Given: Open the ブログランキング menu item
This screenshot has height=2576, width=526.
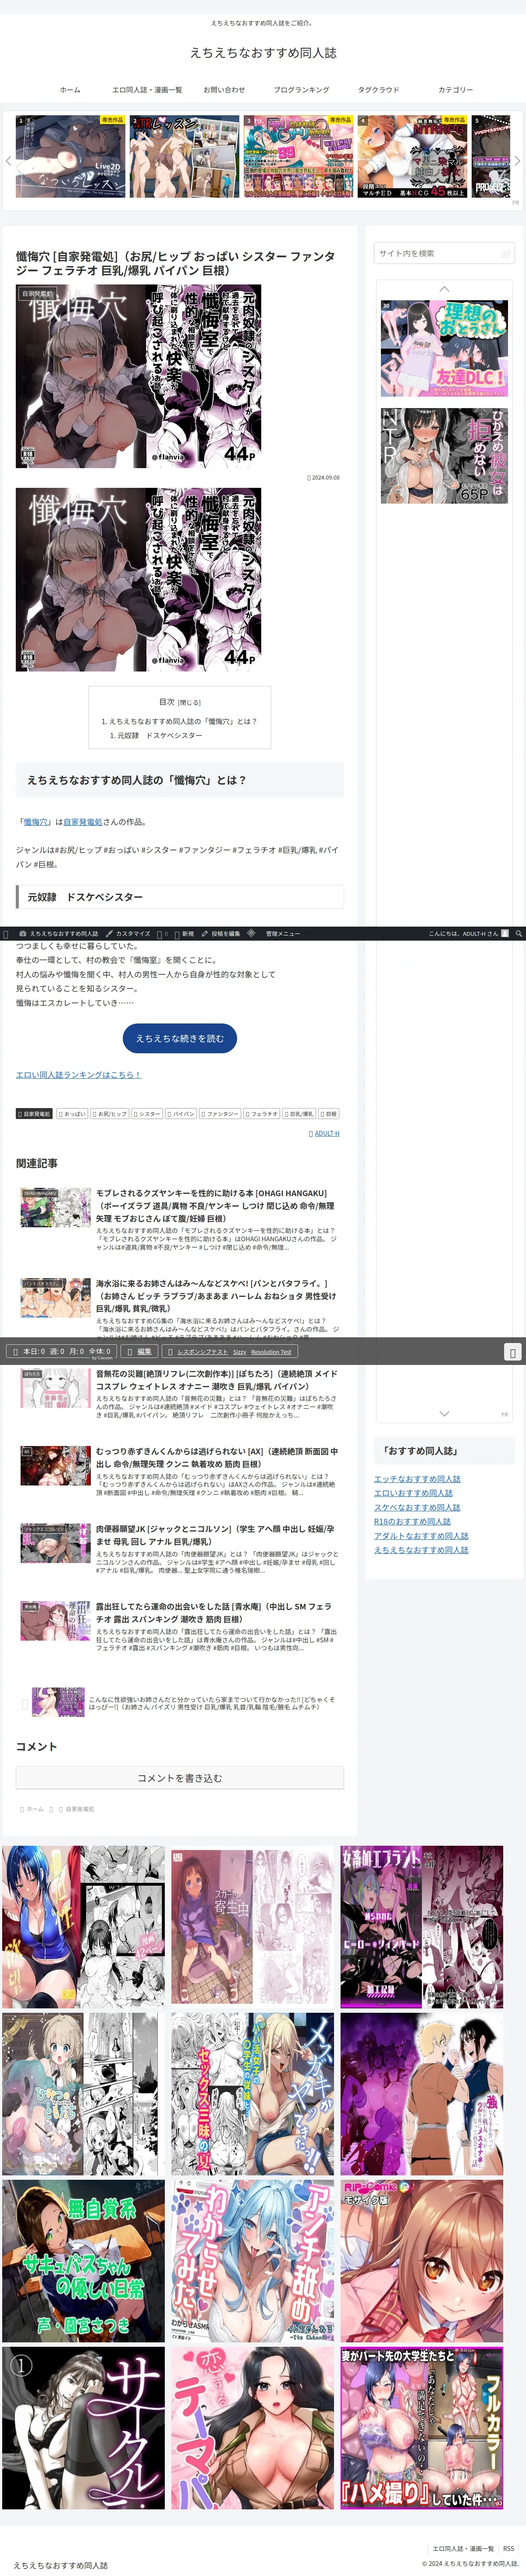Looking at the screenshot, I should 301,90.
